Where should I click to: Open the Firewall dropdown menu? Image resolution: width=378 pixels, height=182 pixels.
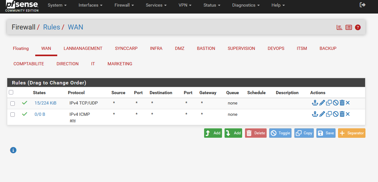tap(124, 5)
